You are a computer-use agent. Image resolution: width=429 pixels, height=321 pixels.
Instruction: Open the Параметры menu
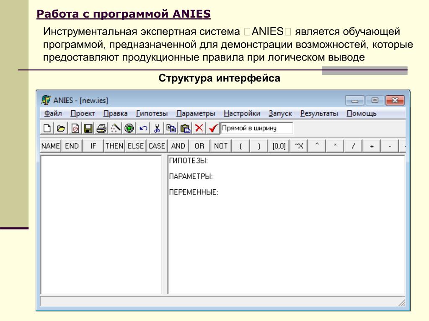click(196, 113)
